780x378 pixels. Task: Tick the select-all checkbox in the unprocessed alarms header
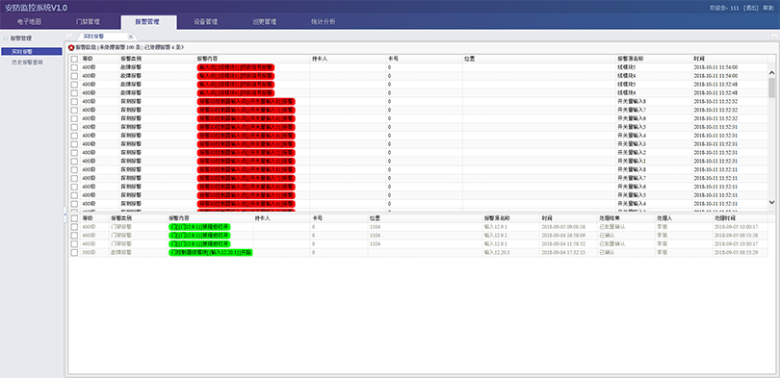click(x=74, y=59)
